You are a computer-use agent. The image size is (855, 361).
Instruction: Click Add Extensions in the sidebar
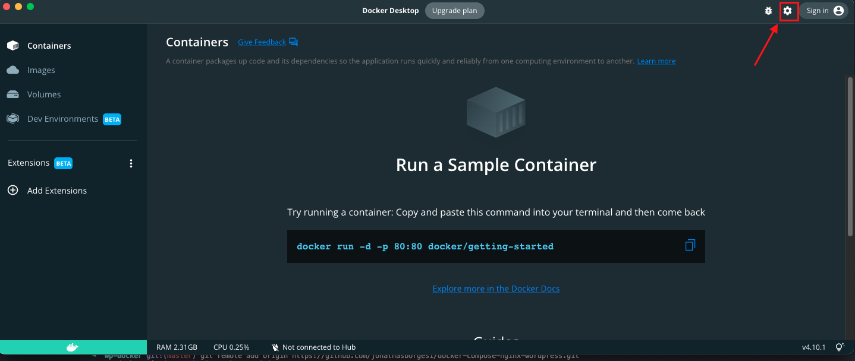tap(57, 191)
